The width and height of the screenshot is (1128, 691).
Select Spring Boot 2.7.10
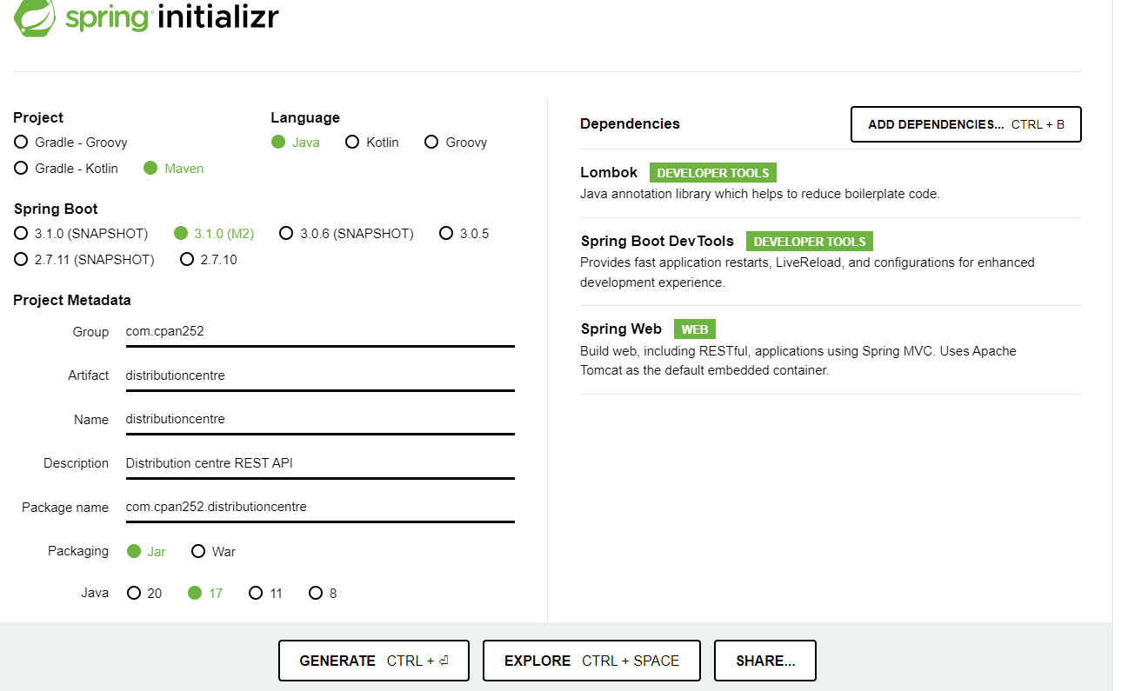click(x=186, y=259)
